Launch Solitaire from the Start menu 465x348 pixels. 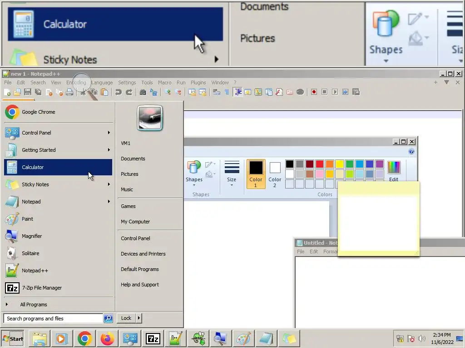tap(58, 253)
